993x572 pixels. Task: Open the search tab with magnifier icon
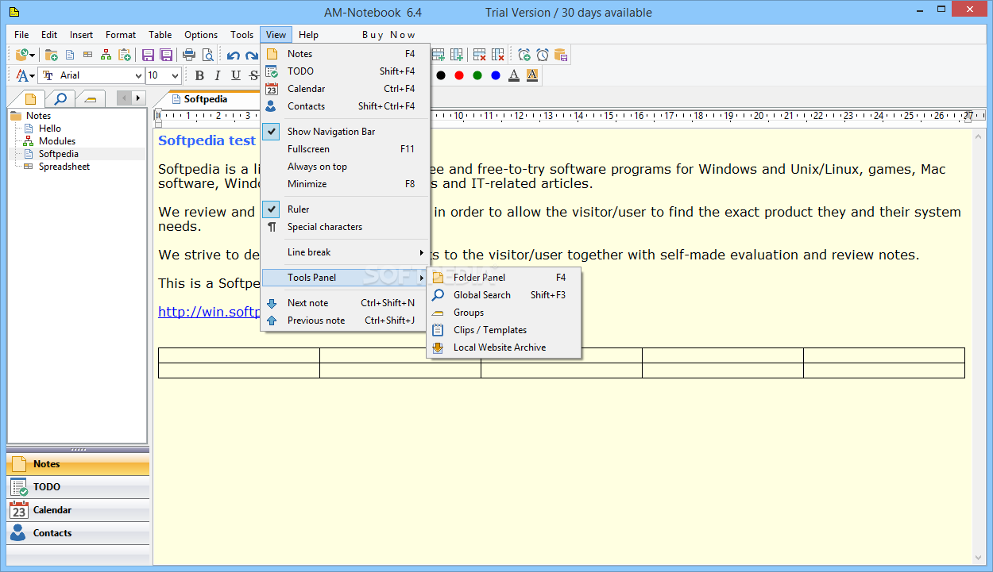point(60,98)
